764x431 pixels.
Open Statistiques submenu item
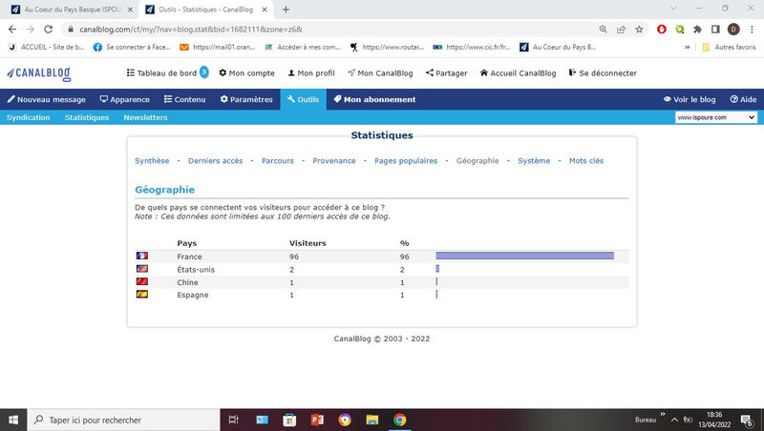coord(87,117)
